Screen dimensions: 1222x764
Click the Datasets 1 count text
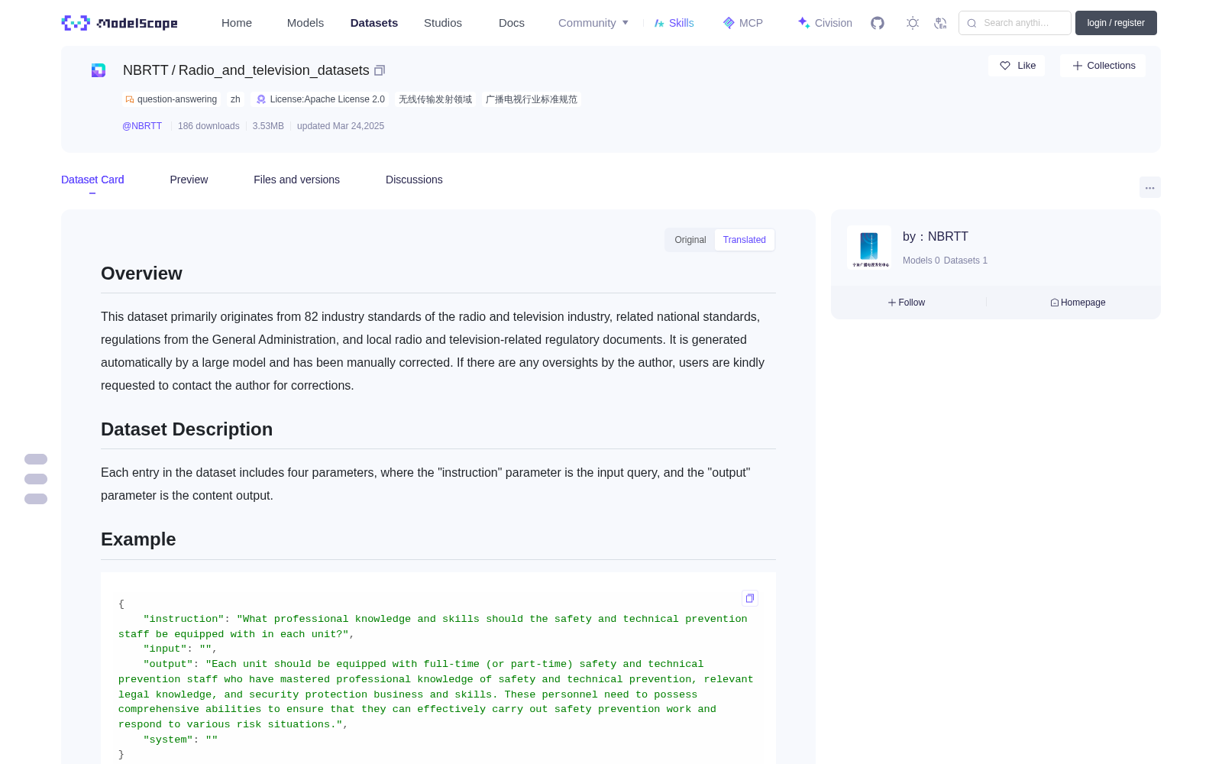965,261
